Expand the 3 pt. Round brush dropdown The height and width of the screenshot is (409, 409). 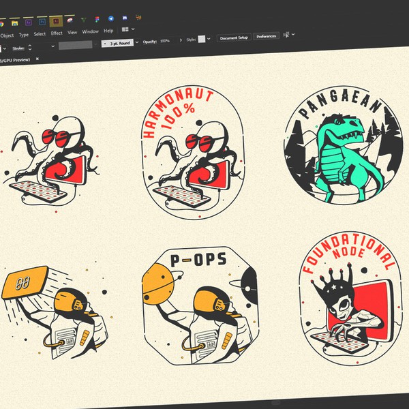[x=136, y=42]
